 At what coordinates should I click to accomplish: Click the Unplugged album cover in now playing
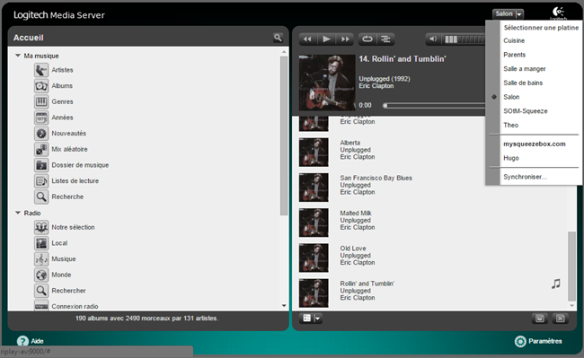(327, 83)
